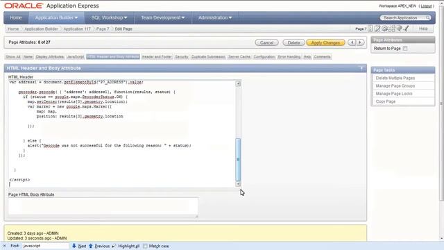444x250 pixels.
Task: Switch to the JavaScript tab
Action: [76, 57]
